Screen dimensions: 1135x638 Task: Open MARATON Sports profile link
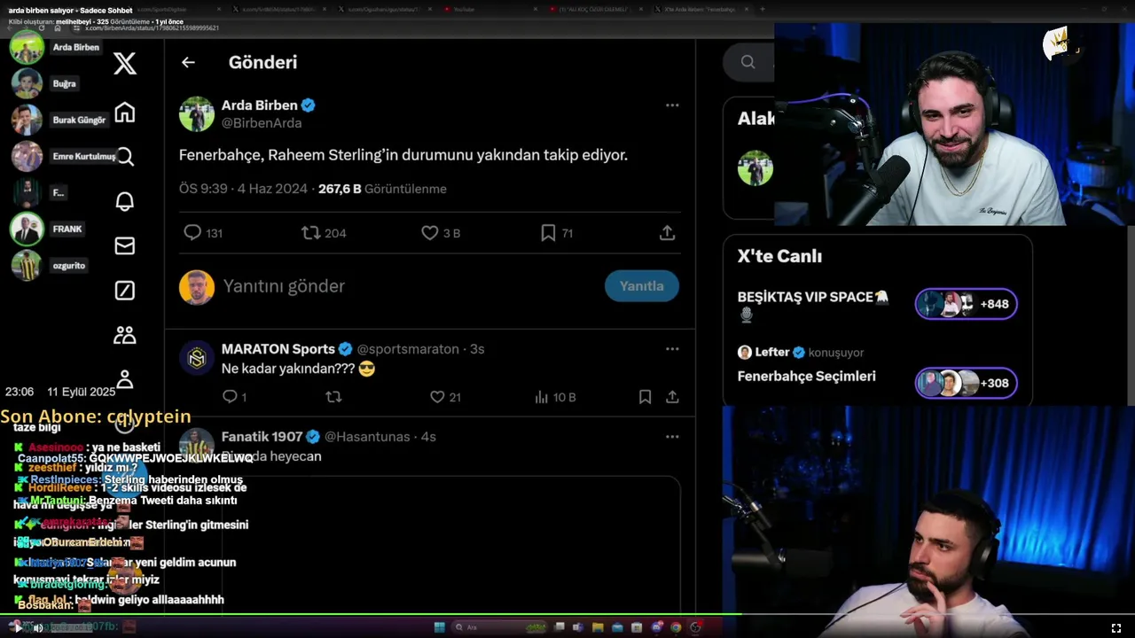278,349
